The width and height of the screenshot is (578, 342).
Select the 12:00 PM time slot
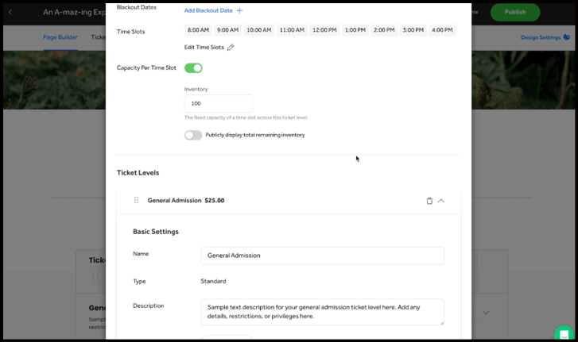pos(324,30)
